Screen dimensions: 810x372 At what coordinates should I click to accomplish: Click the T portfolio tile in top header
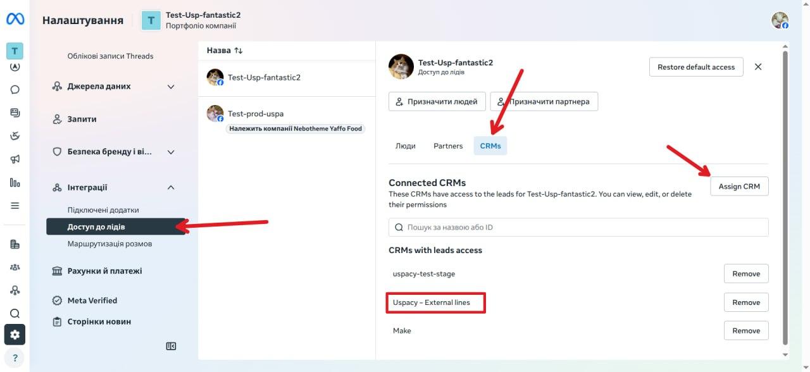click(x=151, y=20)
